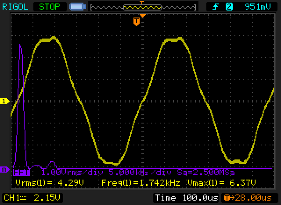Click the yellow channel 1 ground marker

coord(4,101)
